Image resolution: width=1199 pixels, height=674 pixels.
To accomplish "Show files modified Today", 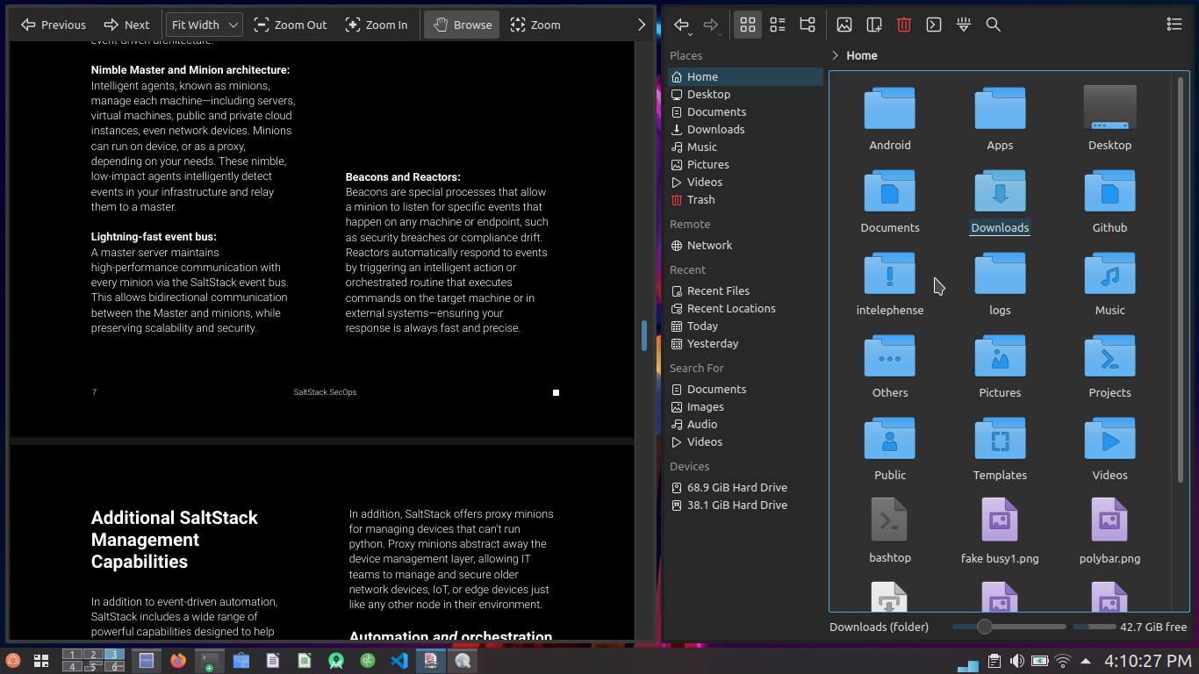I will pos(745,326).
